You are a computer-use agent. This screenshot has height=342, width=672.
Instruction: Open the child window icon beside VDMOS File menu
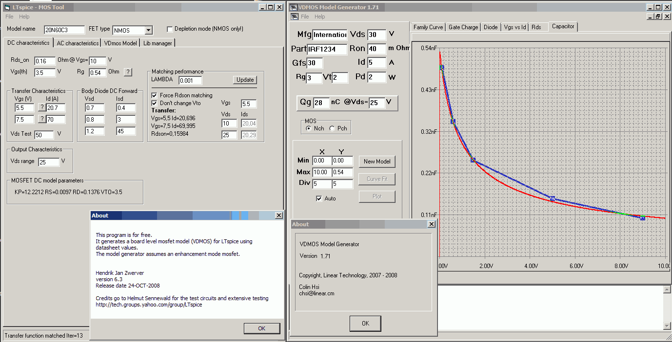pos(294,17)
